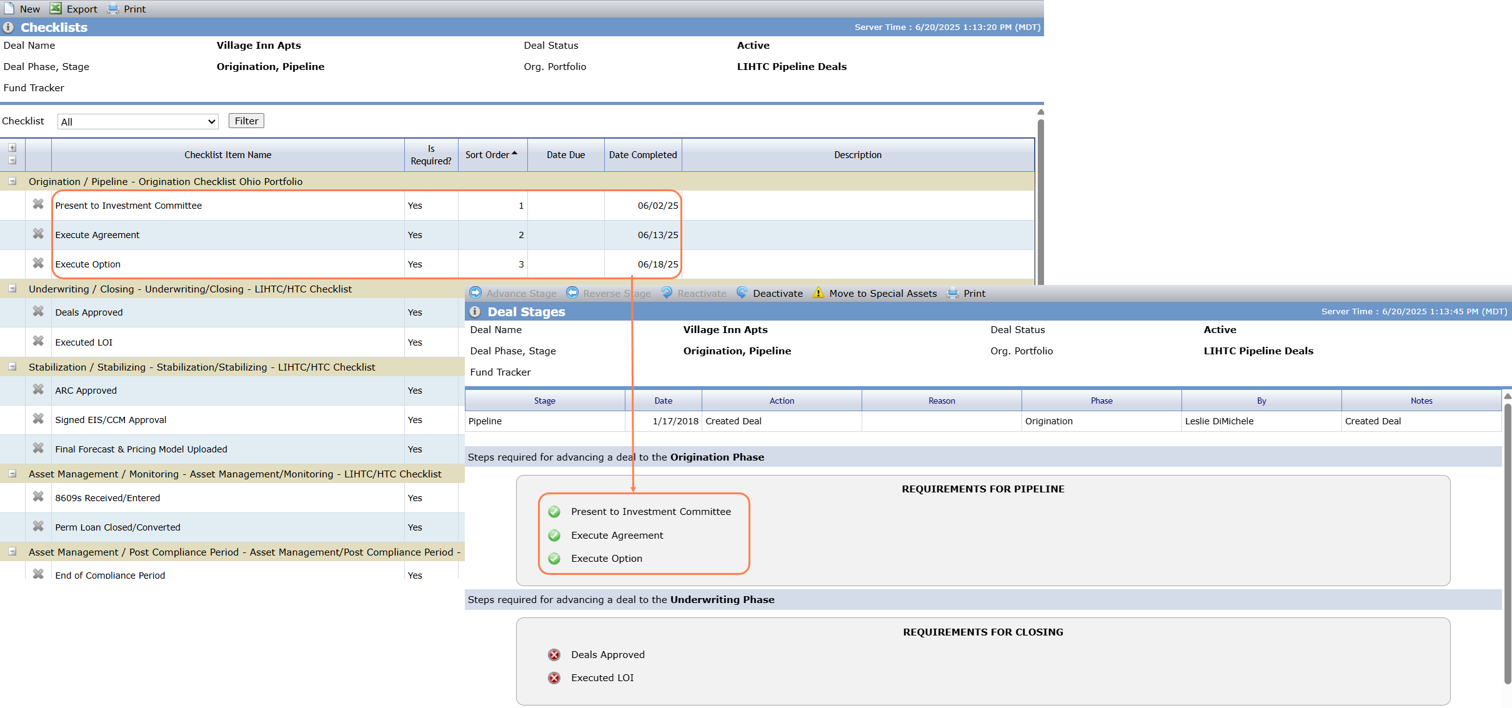1512x708 pixels.
Task: Click the Checklist Item Name column header
Action: [228, 155]
